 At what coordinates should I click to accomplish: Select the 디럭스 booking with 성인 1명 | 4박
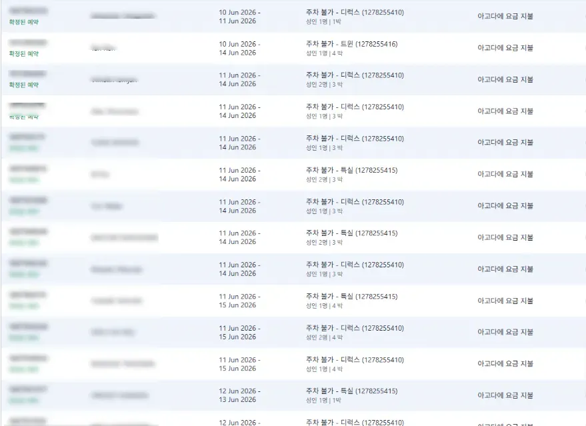pyautogui.click(x=355, y=360)
